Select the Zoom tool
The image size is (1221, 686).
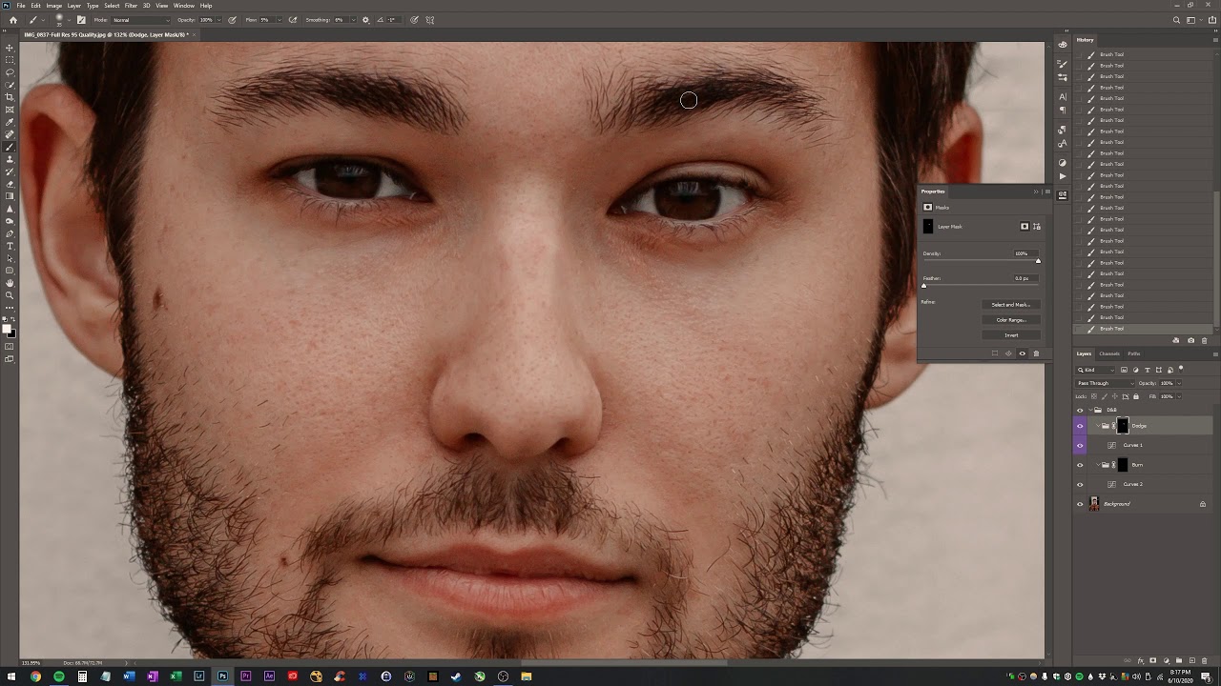(x=10, y=295)
